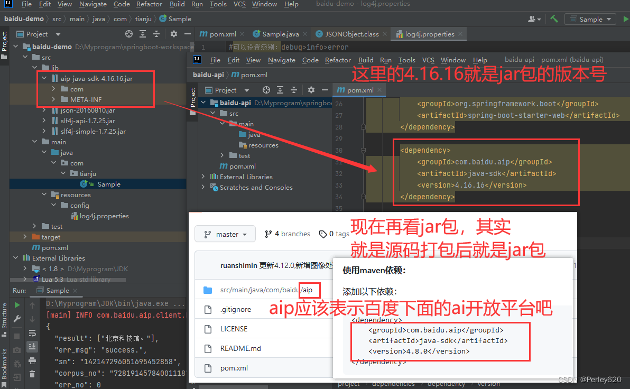Click the version breadcrumb at editor bottom
630x389 pixels.
click(488, 384)
